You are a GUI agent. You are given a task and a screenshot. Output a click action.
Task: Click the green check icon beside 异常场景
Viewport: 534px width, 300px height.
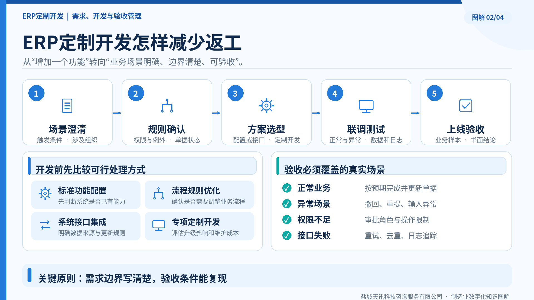pos(287,204)
